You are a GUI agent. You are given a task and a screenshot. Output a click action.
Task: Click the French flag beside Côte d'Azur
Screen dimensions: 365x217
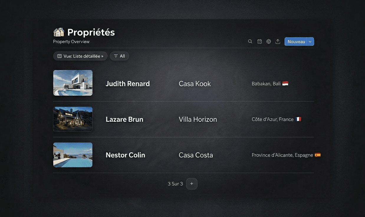298,119
